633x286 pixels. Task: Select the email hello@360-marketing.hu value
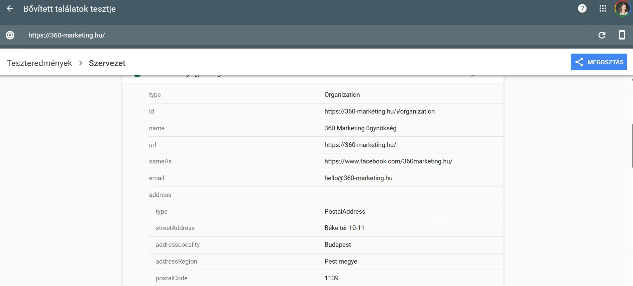[x=358, y=178]
